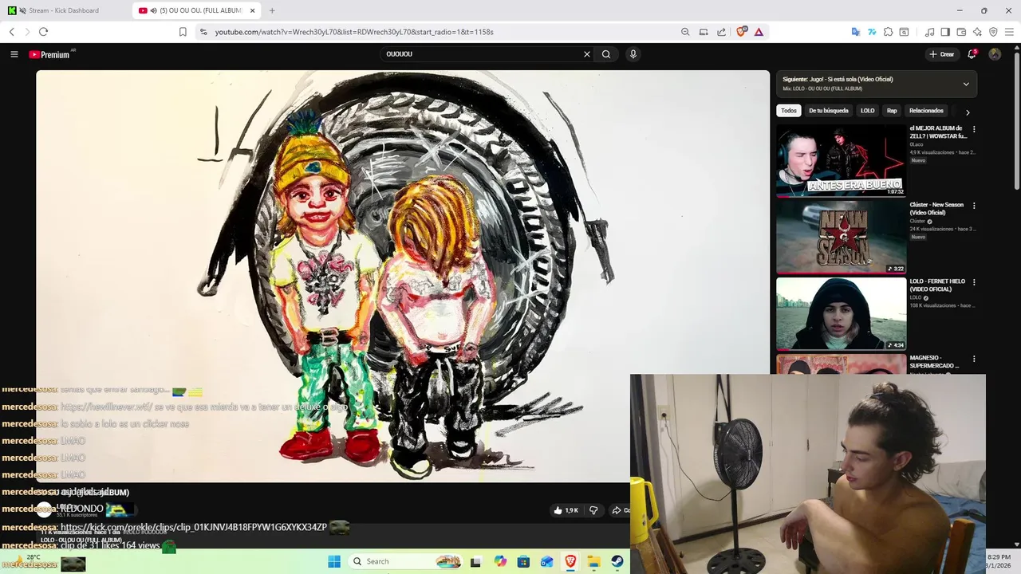The height and width of the screenshot is (574, 1021).
Task: Open options for MAGNESIO SUPERMERCADO video
Action: pos(973,359)
